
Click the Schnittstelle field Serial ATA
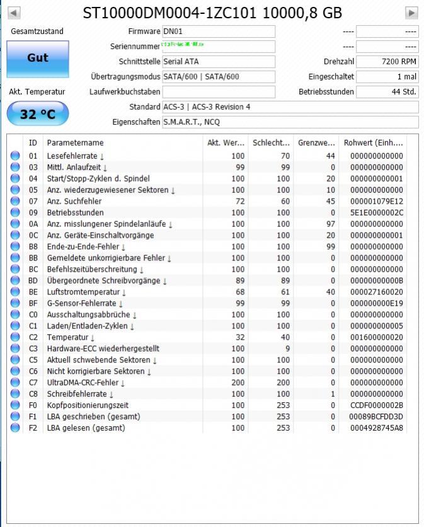pyautogui.click(x=219, y=62)
